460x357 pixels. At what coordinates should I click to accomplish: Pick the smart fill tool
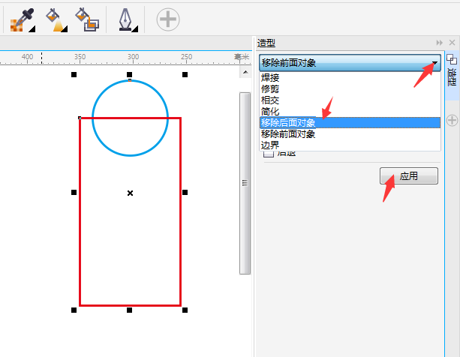tap(86, 18)
